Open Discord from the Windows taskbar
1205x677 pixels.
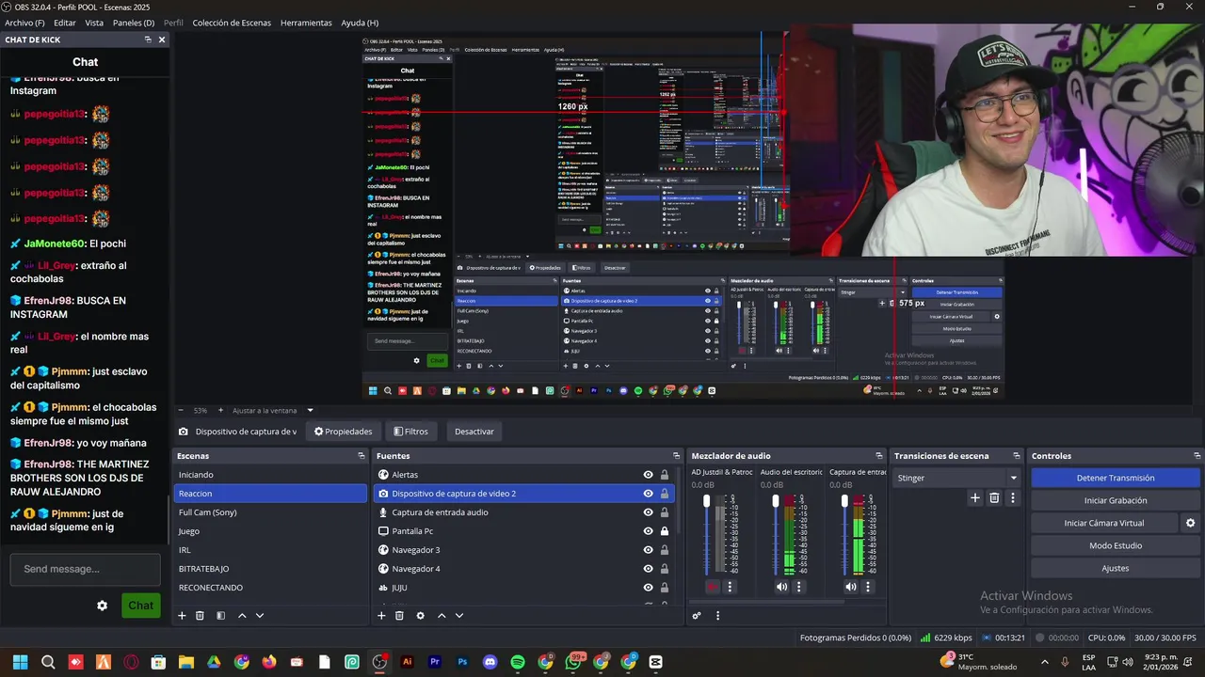[x=490, y=662]
